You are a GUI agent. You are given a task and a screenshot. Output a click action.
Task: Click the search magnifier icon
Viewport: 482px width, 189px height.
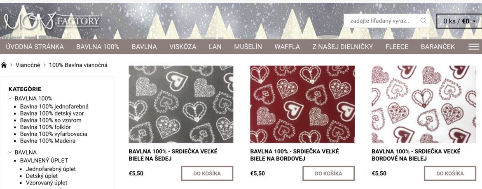pyautogui.click(x=423, y=21)
